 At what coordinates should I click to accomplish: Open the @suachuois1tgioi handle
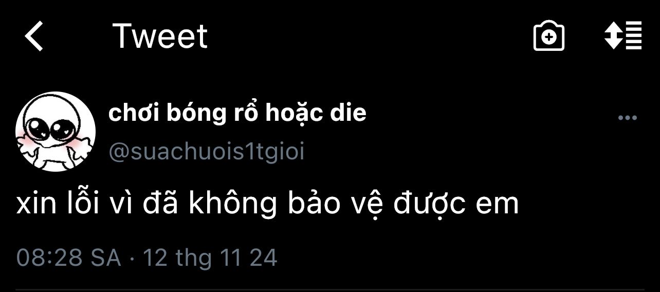pyautogui.click(x=207, y=152)
